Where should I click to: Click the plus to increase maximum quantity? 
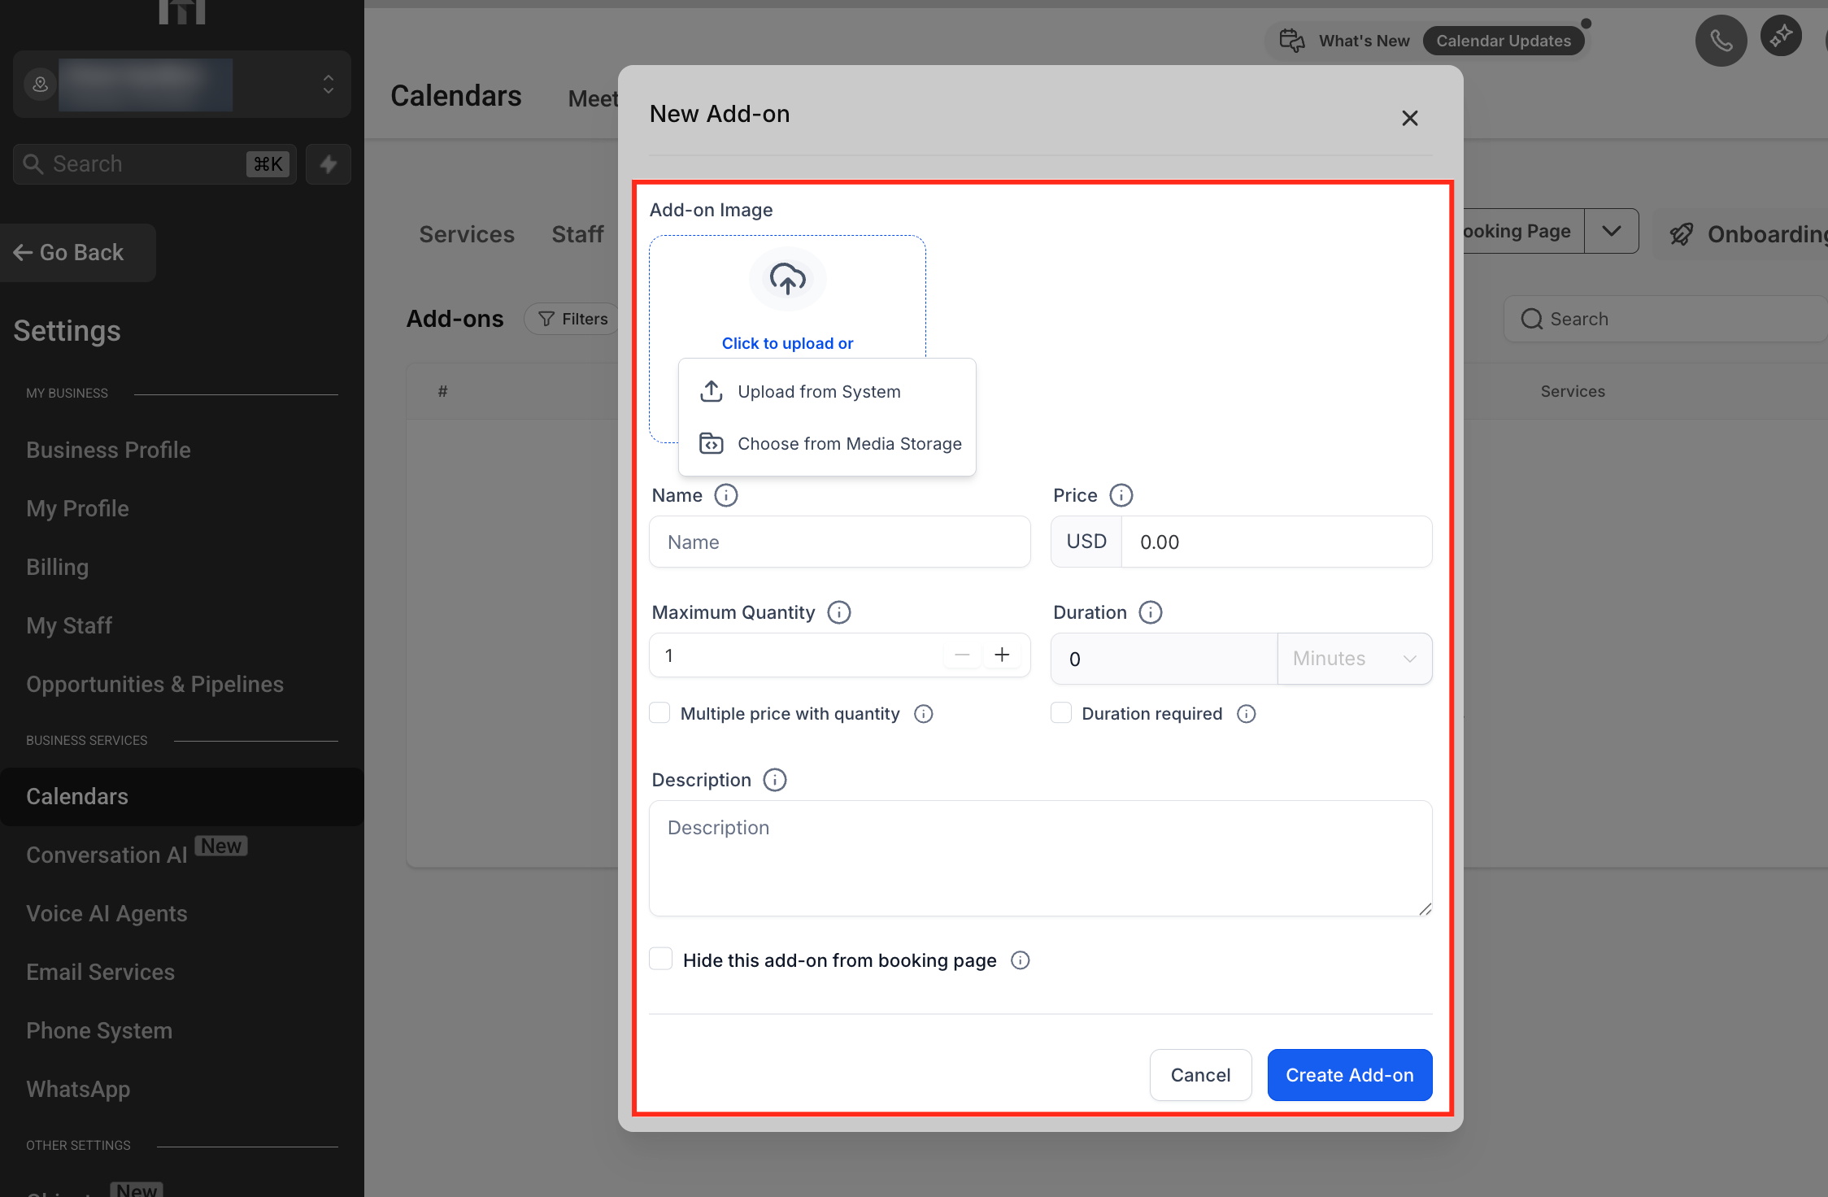click(1002, 655)
